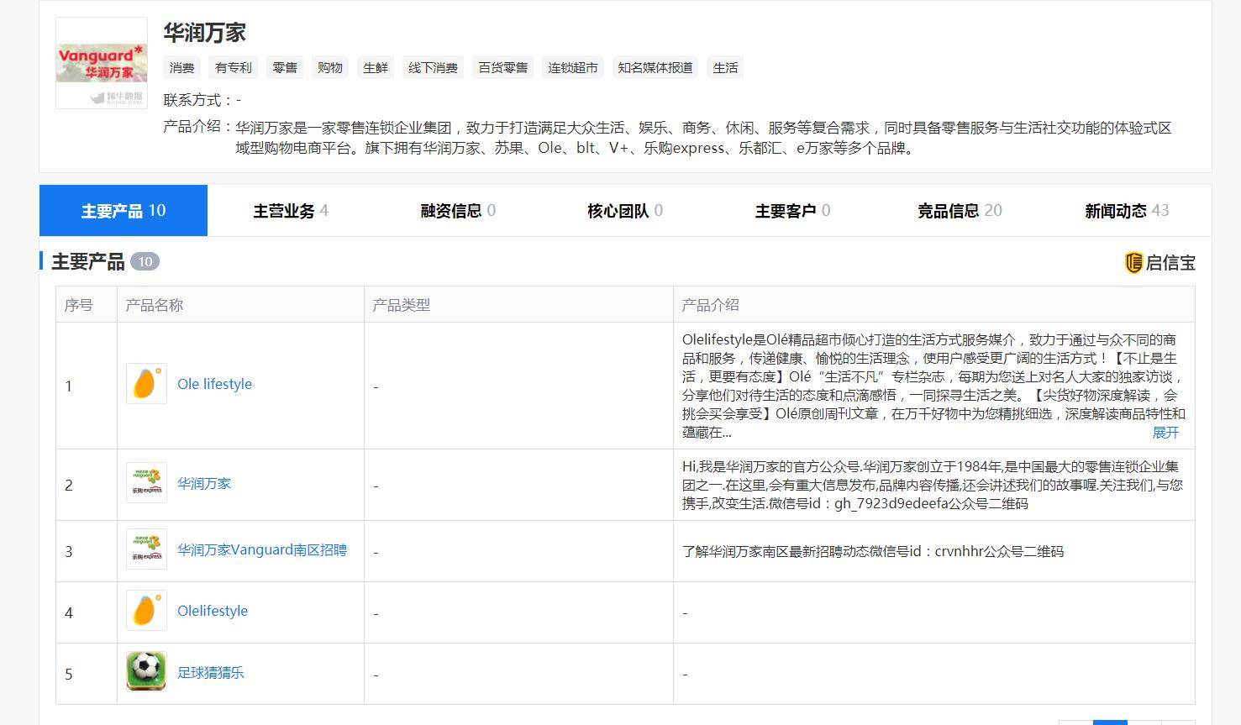Open the 主要客户 tab
Viewport: 1241px width, 725px height.
tap(792, 211)
